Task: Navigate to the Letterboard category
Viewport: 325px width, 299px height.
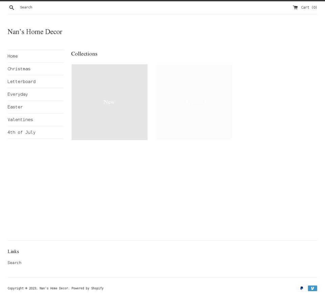Action: point(21,82)
